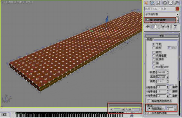Click the object color swatch beside name field

pos(177,9)
